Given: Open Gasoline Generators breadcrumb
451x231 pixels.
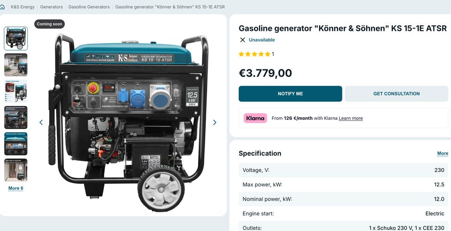Looking at the screenshot, I should tap(89, 7).
